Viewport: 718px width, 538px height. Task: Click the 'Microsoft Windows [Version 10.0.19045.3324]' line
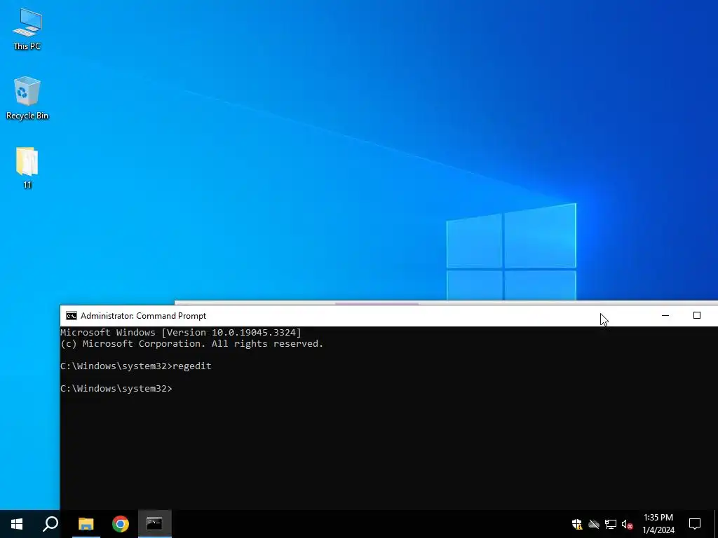[x=181, y=333]
